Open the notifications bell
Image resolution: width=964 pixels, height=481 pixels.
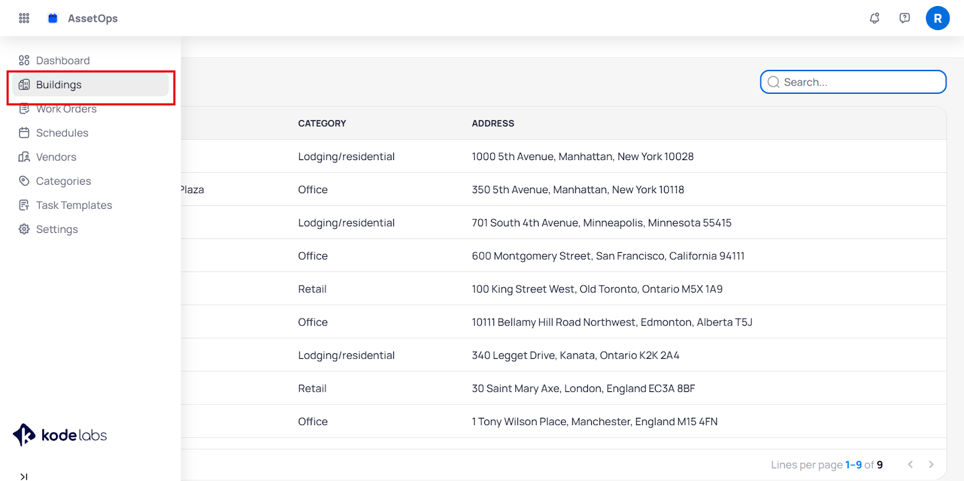(874, 18)
